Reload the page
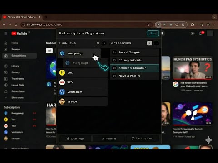This screenshot has width=218, height=163. 16,24
